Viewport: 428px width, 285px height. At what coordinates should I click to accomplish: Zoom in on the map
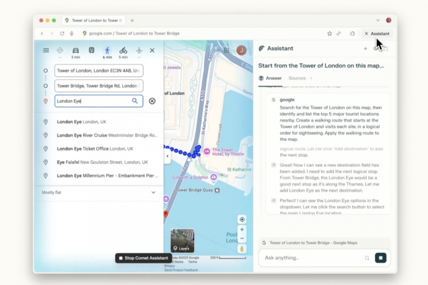(242, 230)
